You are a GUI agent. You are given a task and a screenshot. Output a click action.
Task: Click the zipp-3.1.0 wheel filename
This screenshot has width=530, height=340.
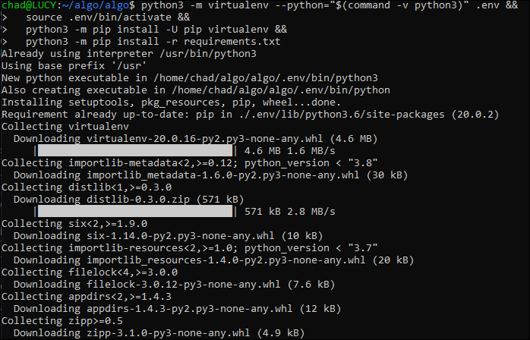(169, 333)
